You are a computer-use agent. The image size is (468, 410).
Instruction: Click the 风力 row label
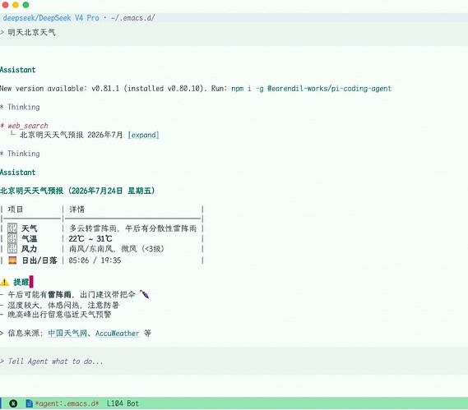(30, 249)
